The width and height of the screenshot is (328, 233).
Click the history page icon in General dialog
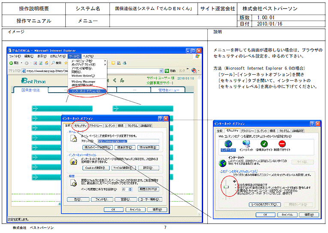point(74,183)
